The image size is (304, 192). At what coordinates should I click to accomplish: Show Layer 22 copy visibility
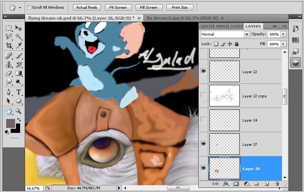[203, 95]
